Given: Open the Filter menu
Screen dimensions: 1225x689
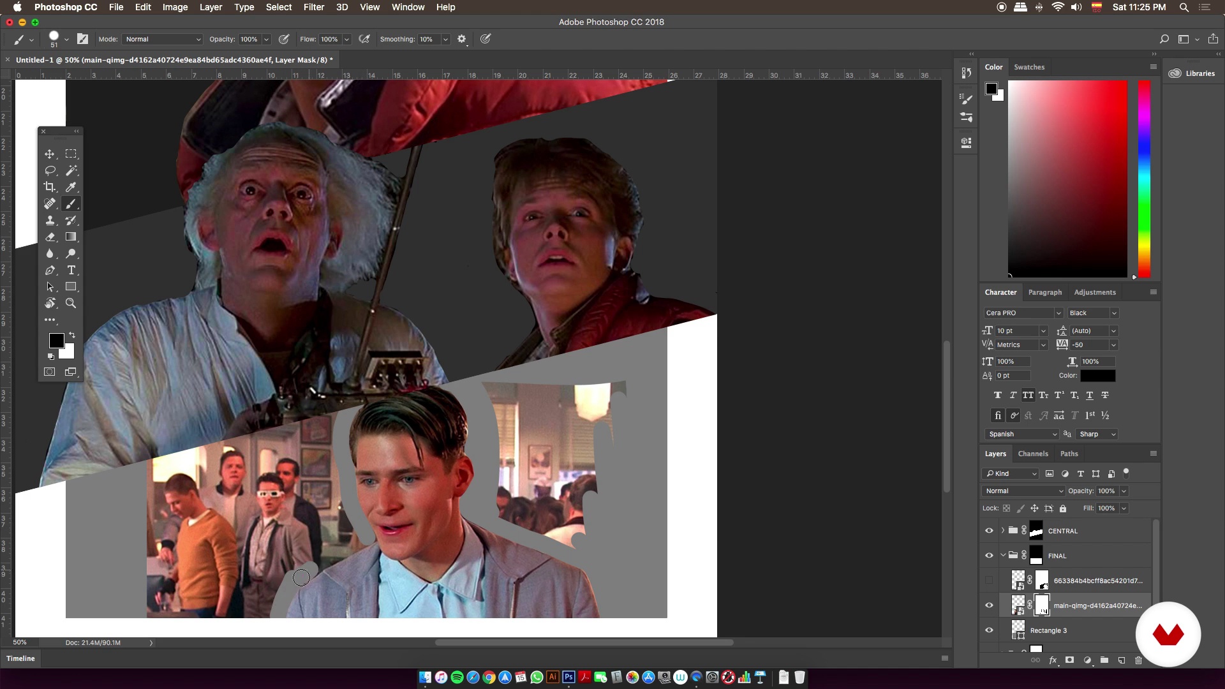Looking at the screenshot, I should [313, 7].
